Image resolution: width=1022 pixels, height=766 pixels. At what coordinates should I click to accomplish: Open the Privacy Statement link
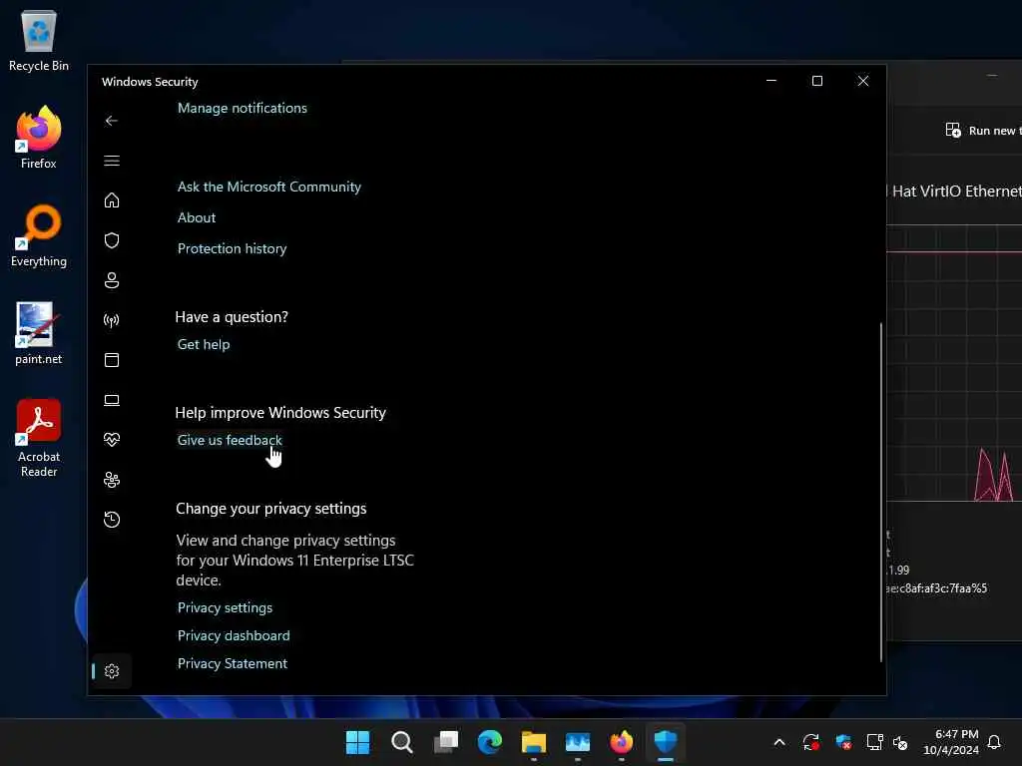[232, 663]
